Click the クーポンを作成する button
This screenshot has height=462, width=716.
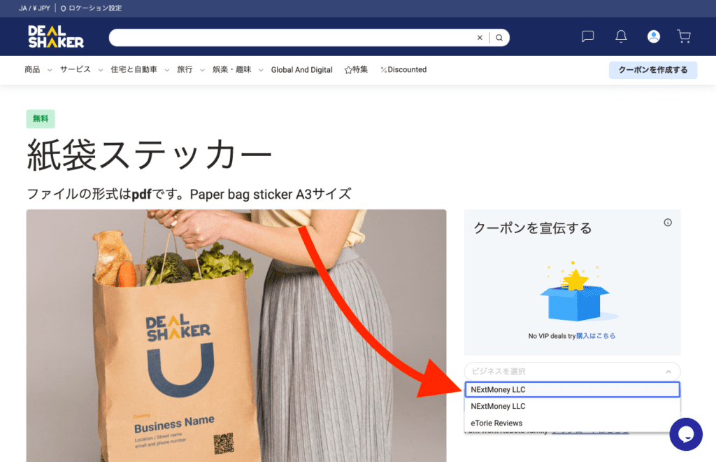(653, 70)
